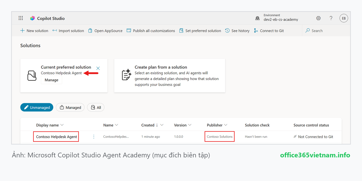Viewport: 362px width, 181px height.
Task: Click the Source control status column header
Action: tap(311, 125)
